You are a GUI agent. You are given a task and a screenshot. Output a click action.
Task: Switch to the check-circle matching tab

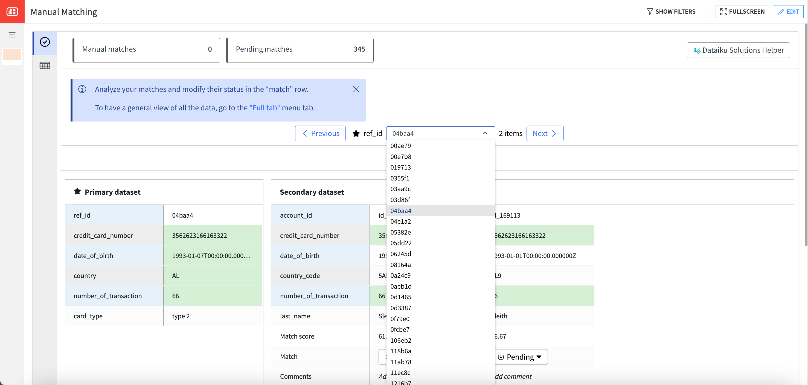(x=45, y=42)
